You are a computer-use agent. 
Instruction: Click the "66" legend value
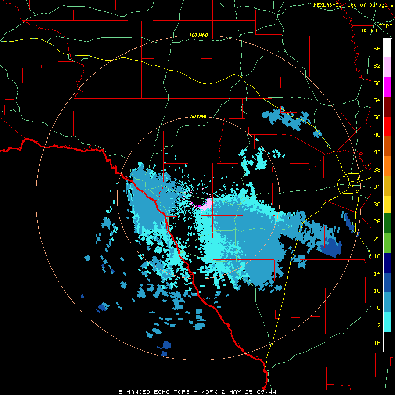(377, 48)
